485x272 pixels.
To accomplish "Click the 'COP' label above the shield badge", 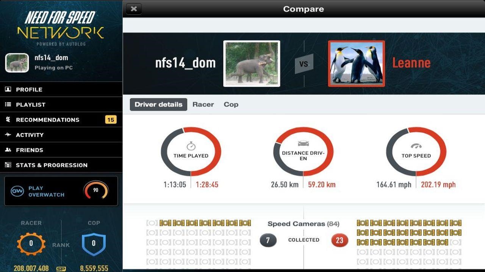I will [94, 223].
